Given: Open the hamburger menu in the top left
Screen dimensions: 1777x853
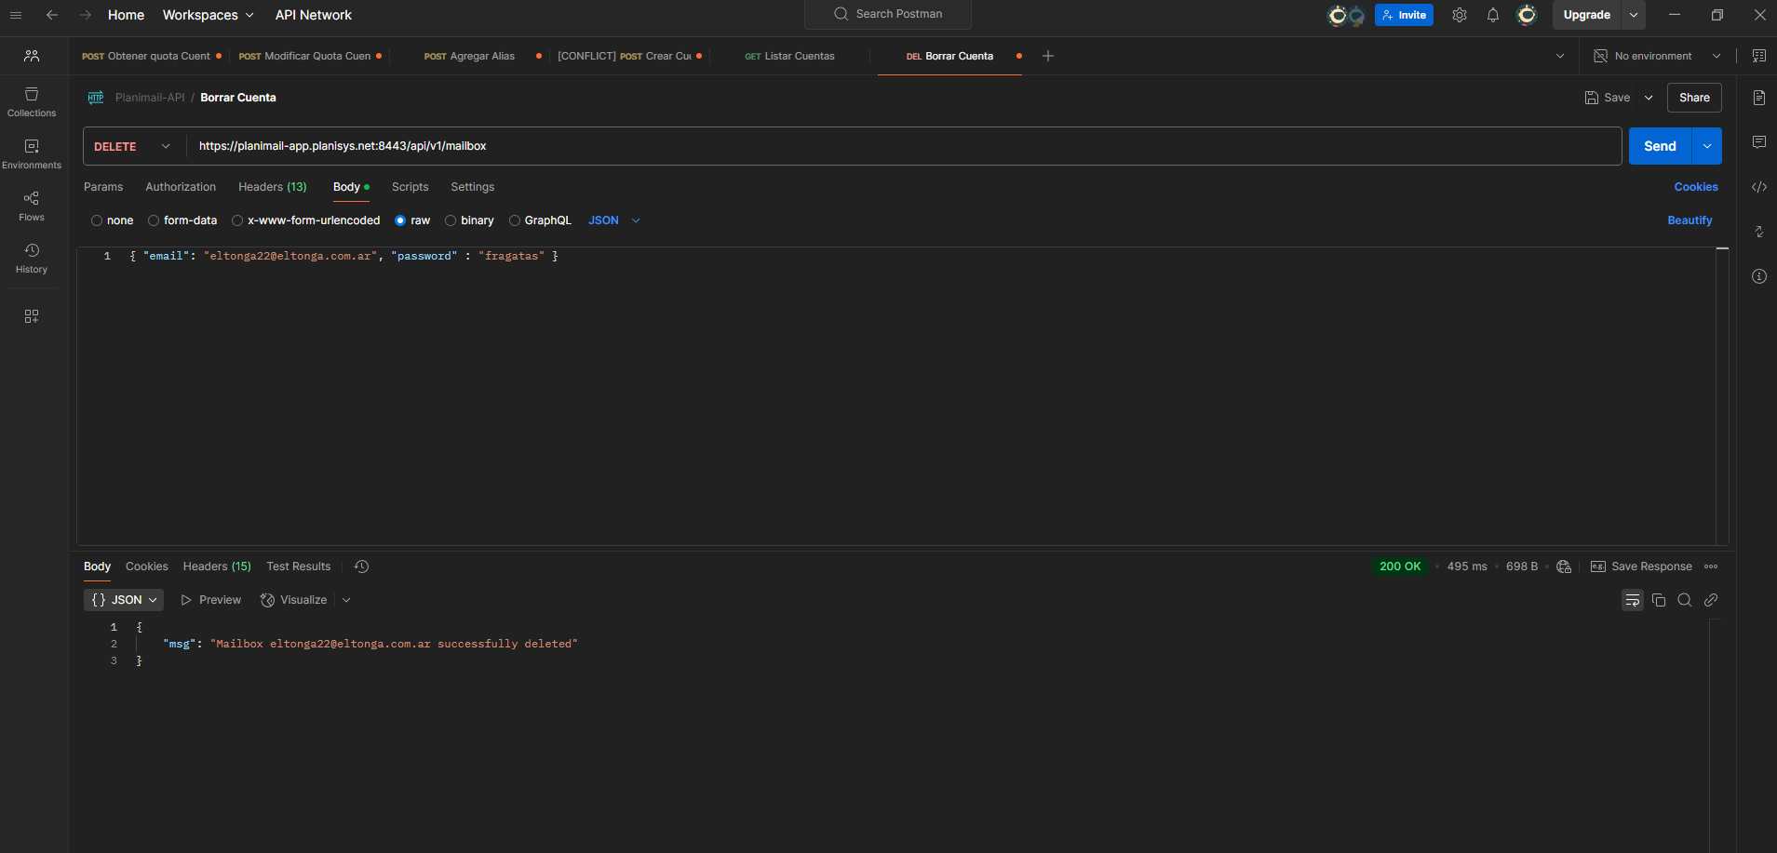Looking at the screenshot, I should pyautogui.click(x=16, y=15).
